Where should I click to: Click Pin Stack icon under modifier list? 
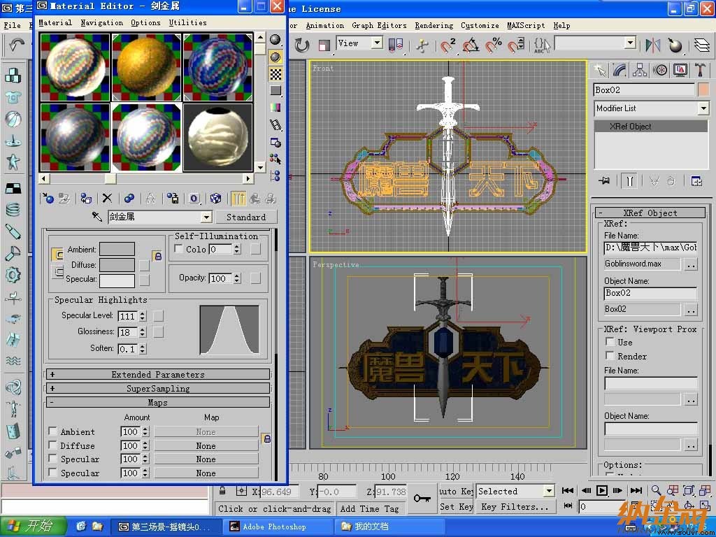(x=603, y=181)
